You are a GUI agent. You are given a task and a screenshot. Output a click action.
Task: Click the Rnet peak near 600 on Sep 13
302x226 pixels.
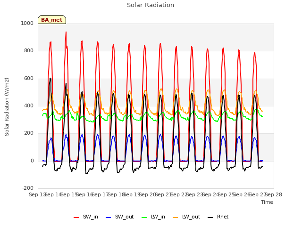(x=50, y=78)
